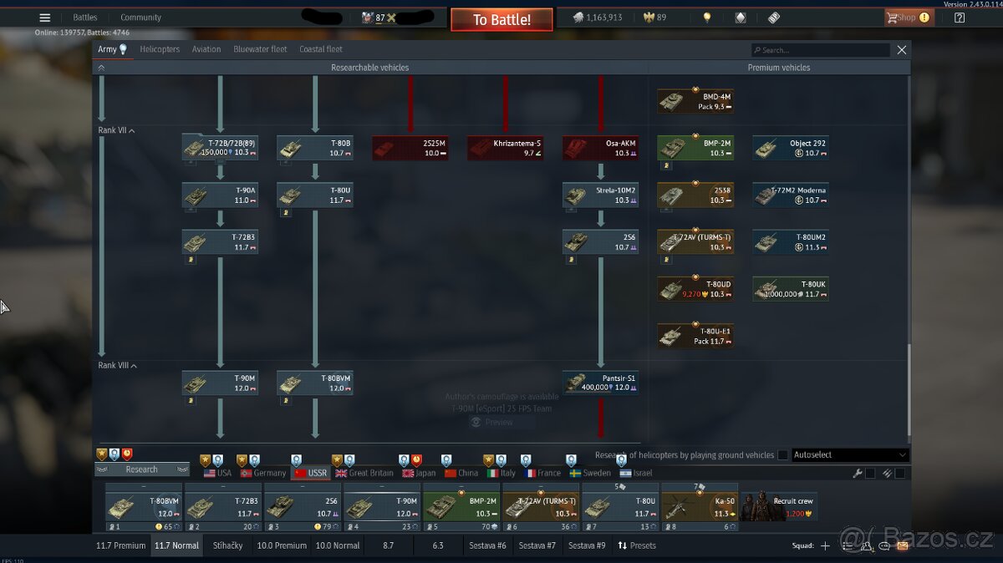Open the Community menu
The width and height of the screenshot is (1003, 563).
pyautogui.click(x=140, y=18)
